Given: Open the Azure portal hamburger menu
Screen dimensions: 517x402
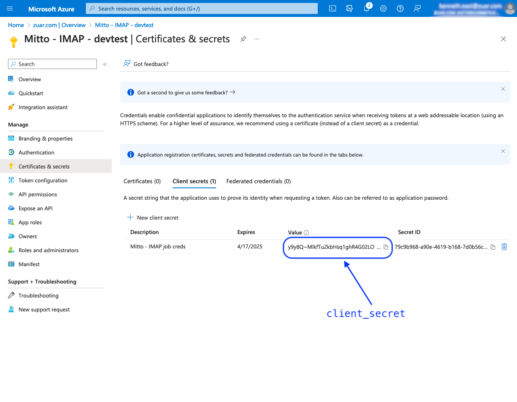Looking at the screenshot, I should click(10, 8).
